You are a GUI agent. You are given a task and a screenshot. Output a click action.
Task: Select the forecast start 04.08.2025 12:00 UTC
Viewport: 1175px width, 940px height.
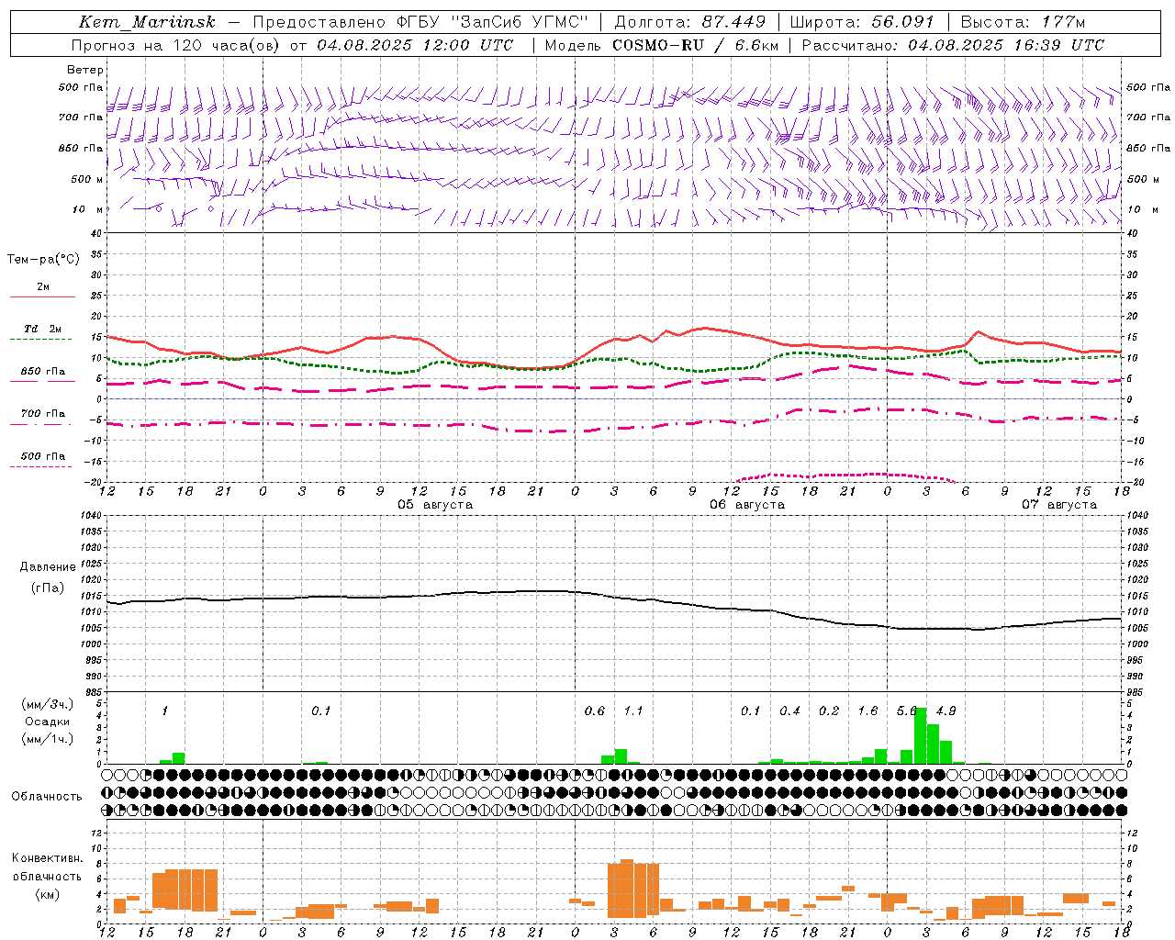pyautogui.click(x=415, y=45)
